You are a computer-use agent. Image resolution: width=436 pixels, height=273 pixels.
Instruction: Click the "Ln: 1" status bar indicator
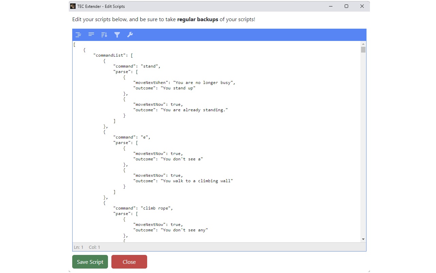[79, 247]
